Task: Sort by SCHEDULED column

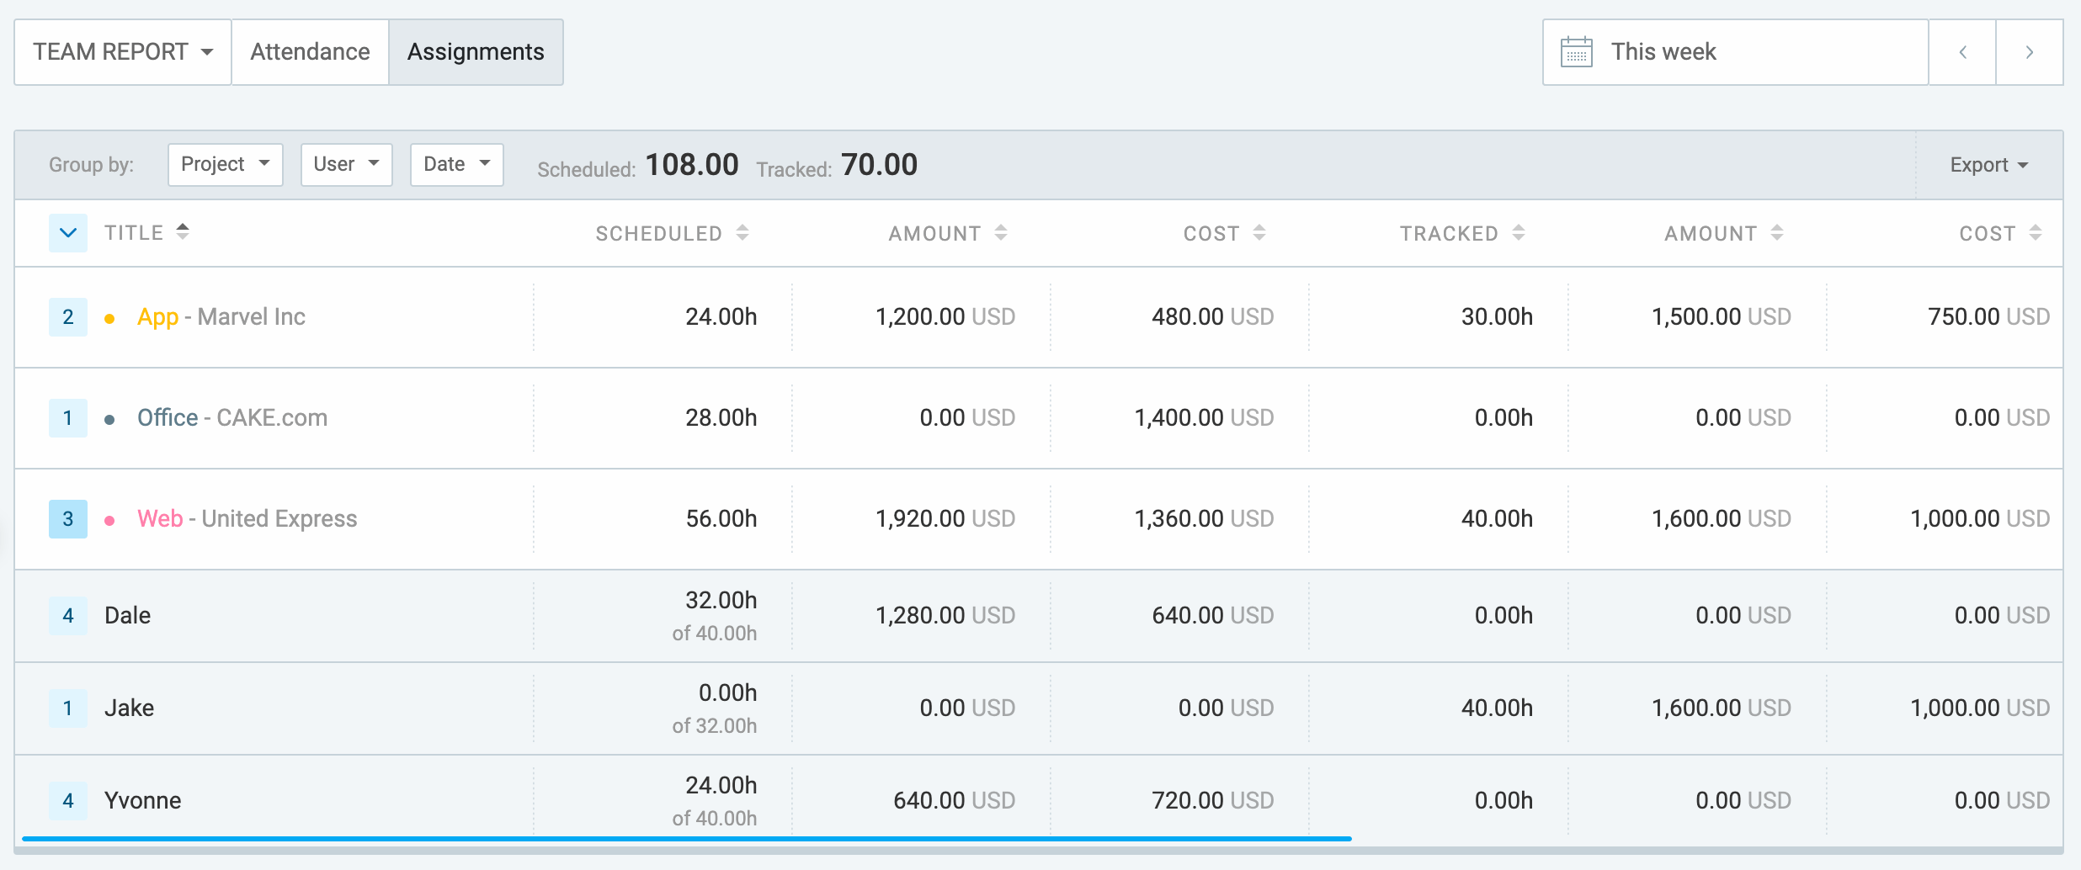Action: (672, 233)
